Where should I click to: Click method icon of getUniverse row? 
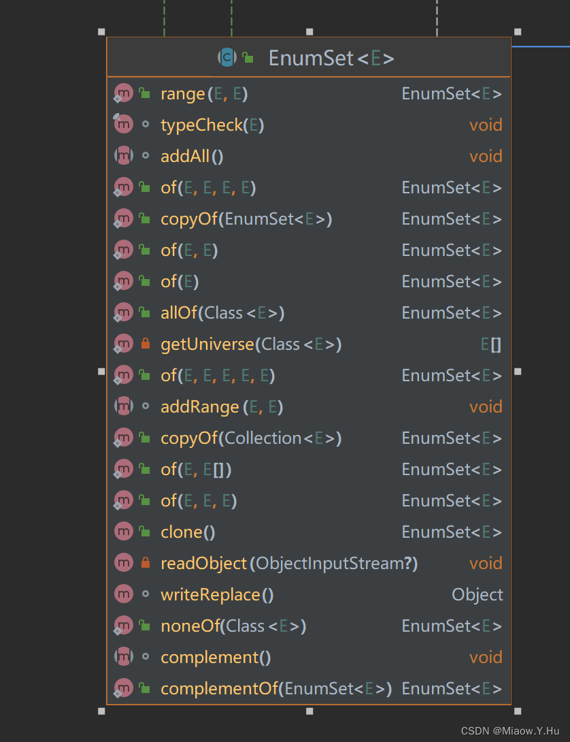tap(124, 344)
